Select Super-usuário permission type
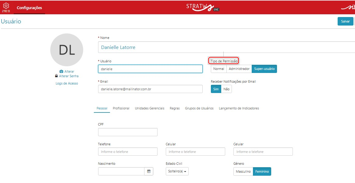Screen dimensions: 355x183 tap(264, 69)
